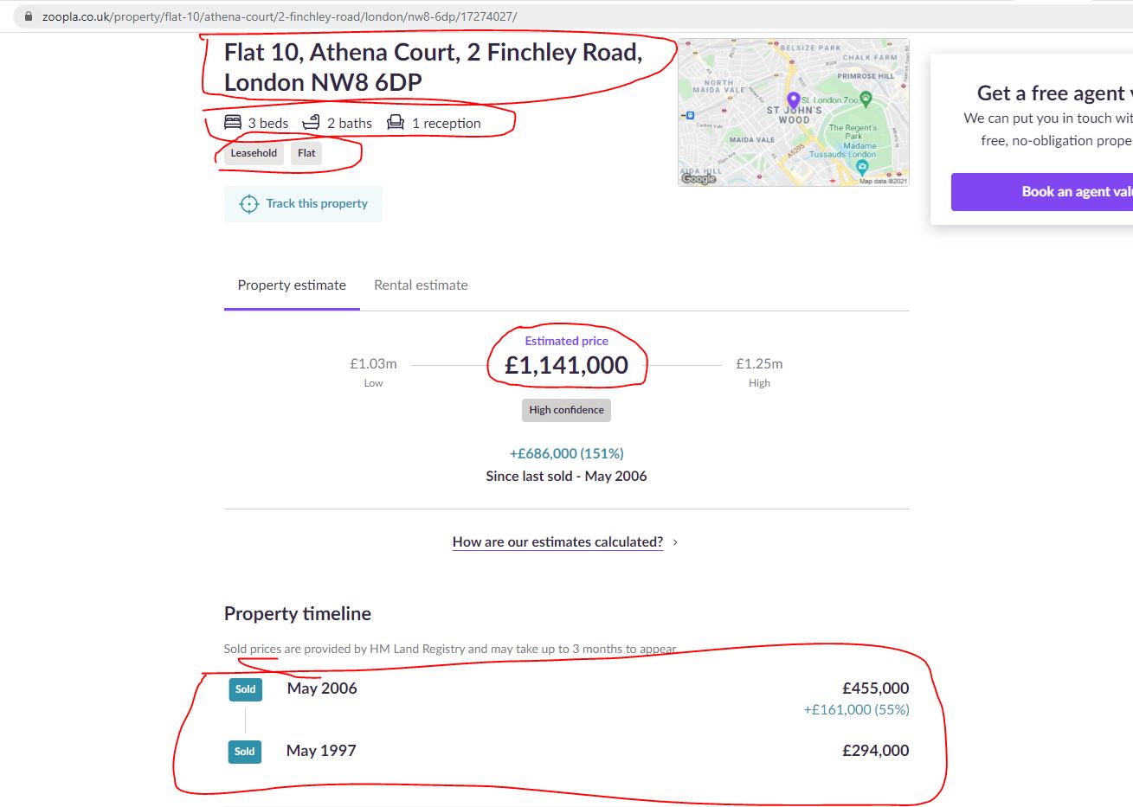1133x807 pixels.
Task: Open the St John's Wood map thumbnail
Action: coord(794,112)
